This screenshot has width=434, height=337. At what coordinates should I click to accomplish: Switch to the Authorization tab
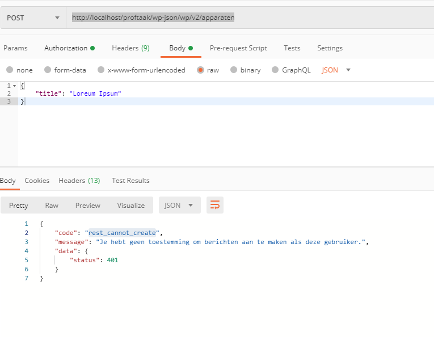[69, 48]
